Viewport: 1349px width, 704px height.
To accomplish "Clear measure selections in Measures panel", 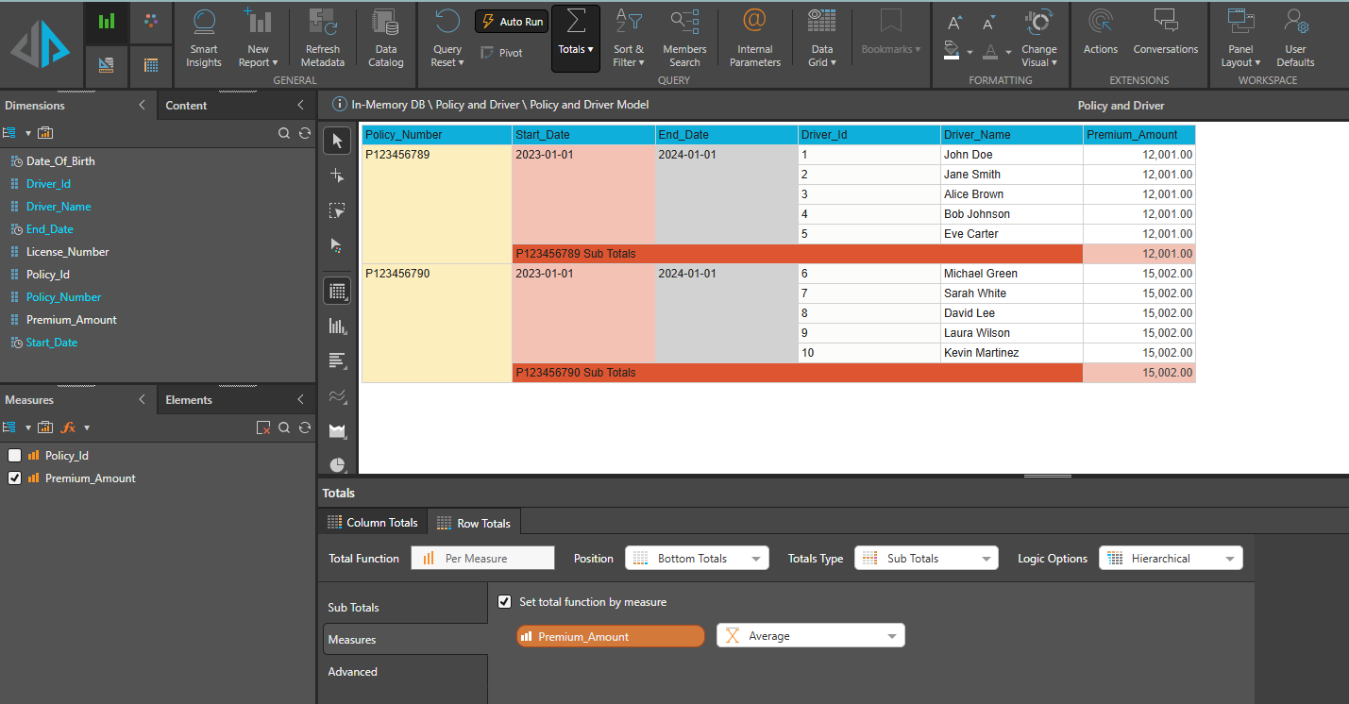I will [x=263, y=427].
